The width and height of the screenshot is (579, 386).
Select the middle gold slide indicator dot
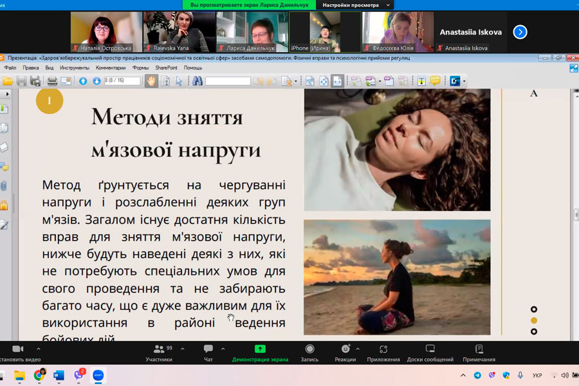point(534,320)
